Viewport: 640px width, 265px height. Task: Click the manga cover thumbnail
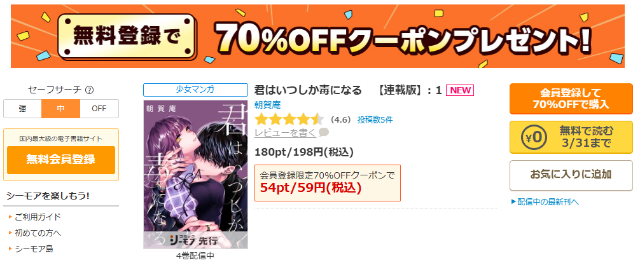[x=195, y=175]
